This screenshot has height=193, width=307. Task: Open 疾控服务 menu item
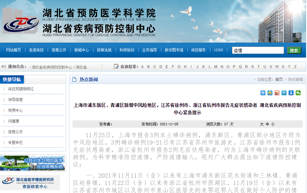point(199,50)
